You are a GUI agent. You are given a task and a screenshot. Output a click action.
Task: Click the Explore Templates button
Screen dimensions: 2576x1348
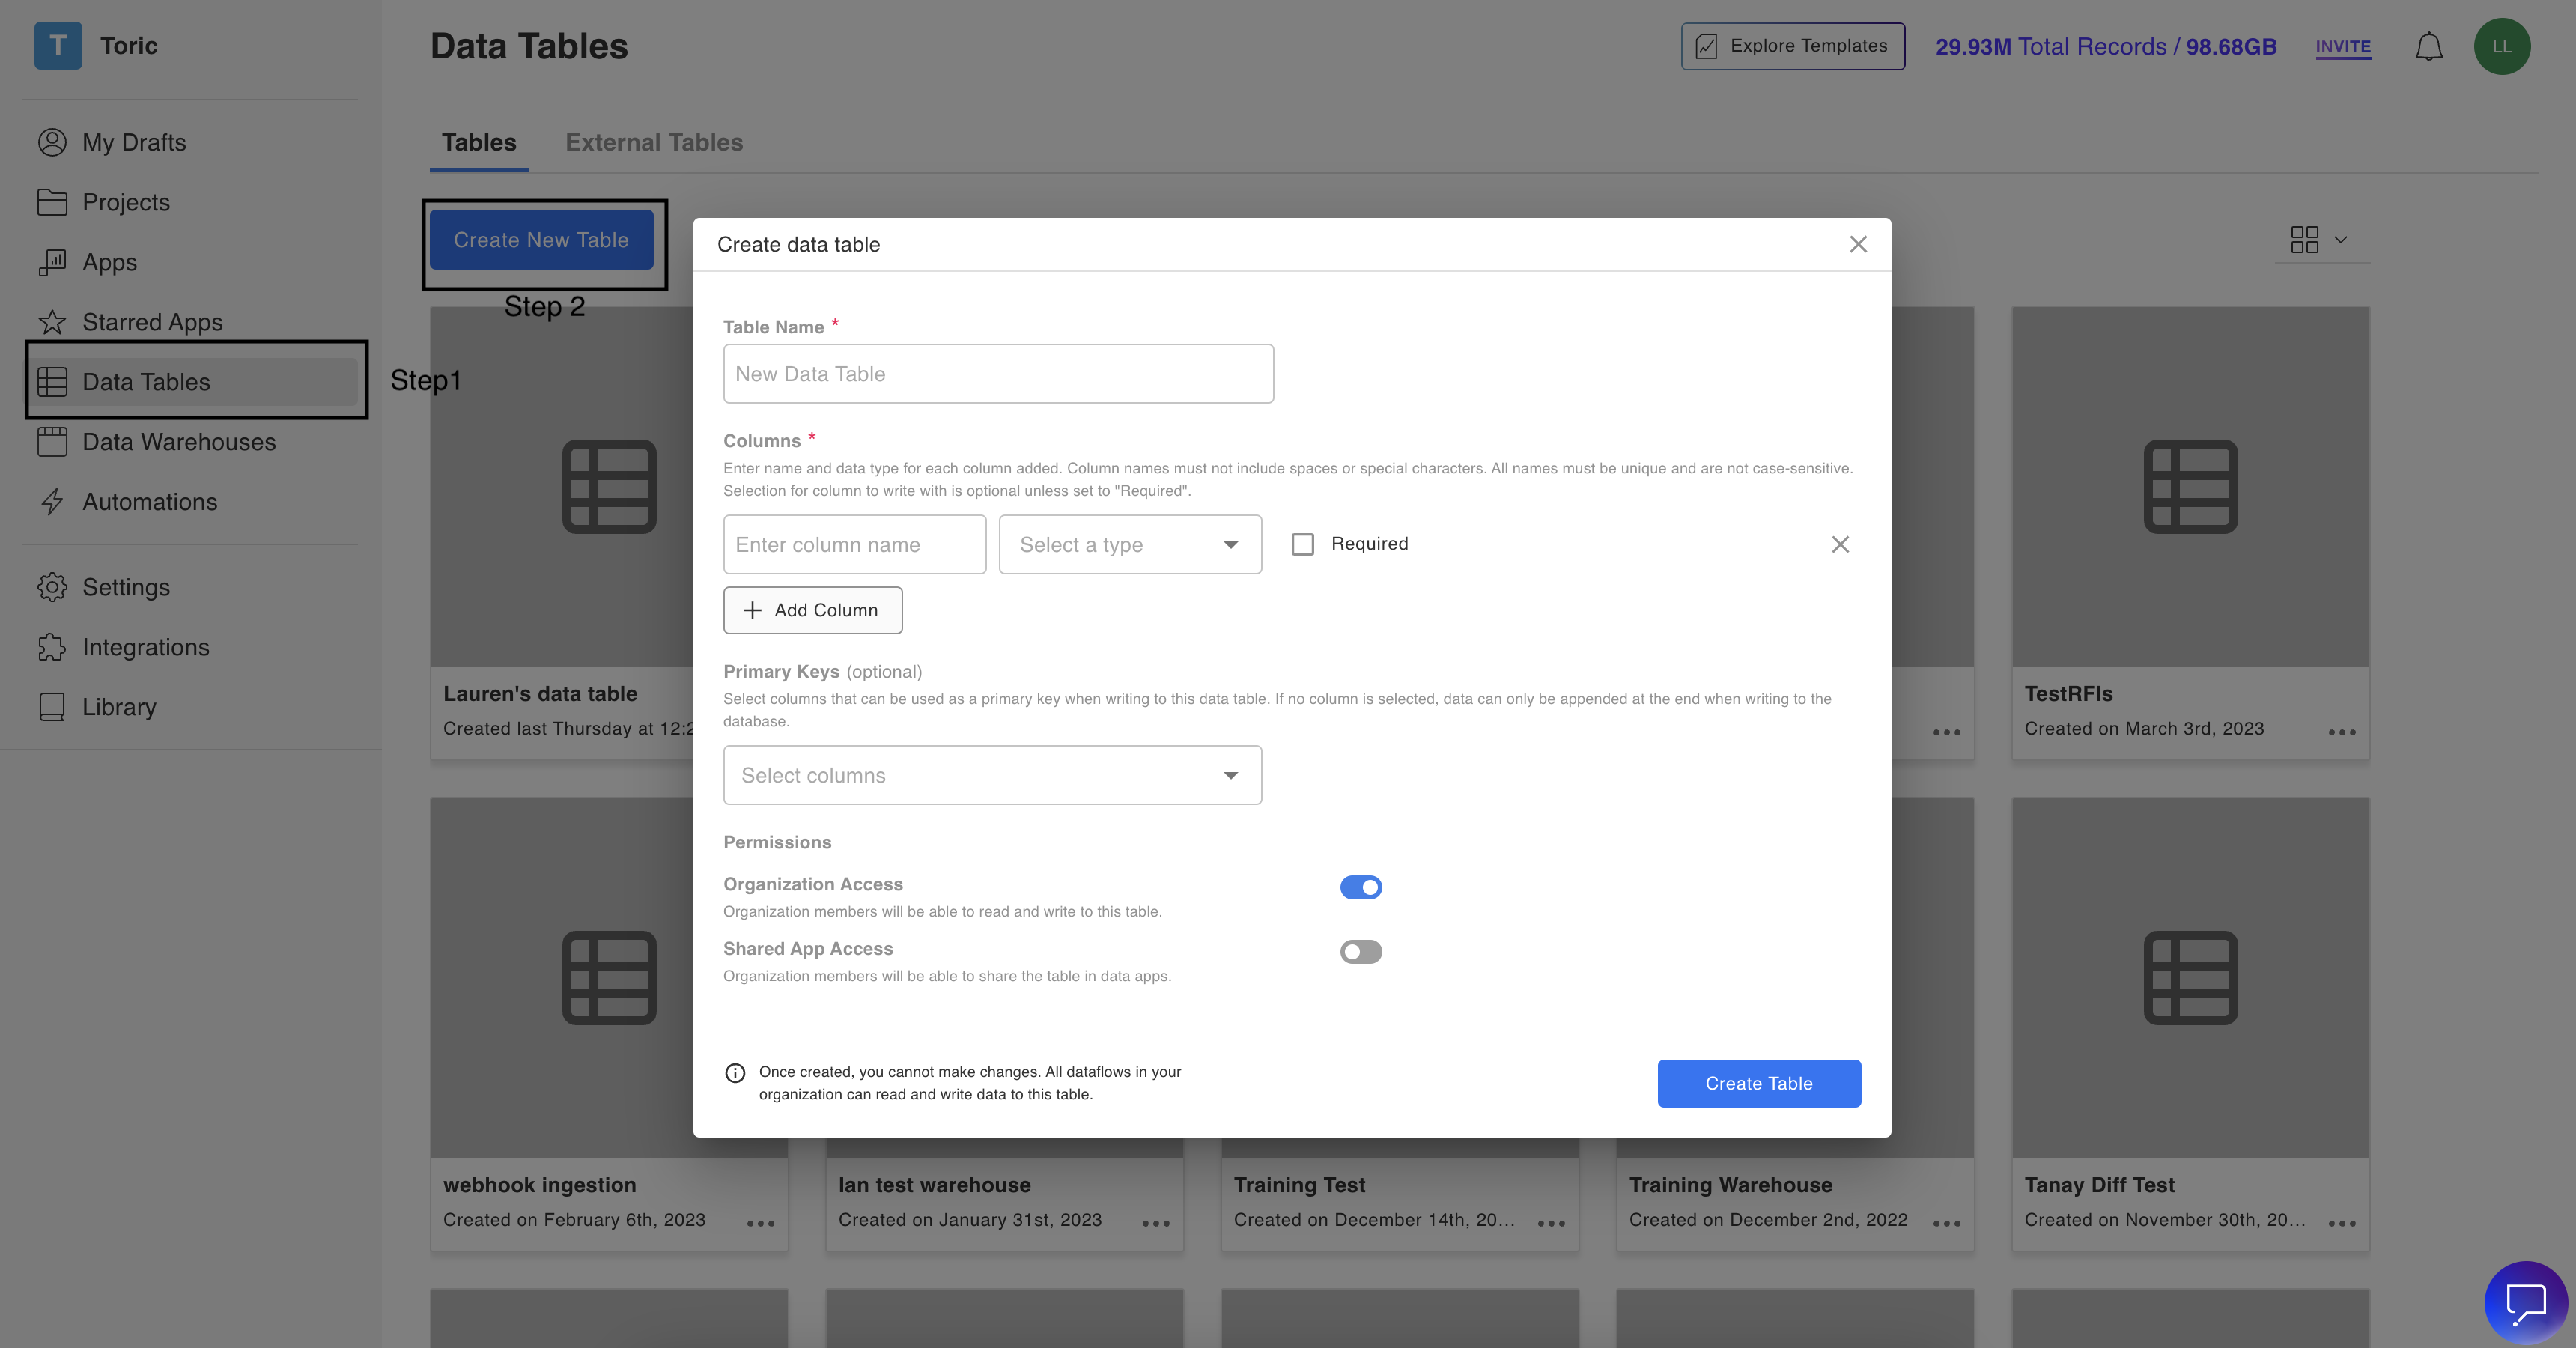(1793, 46)
